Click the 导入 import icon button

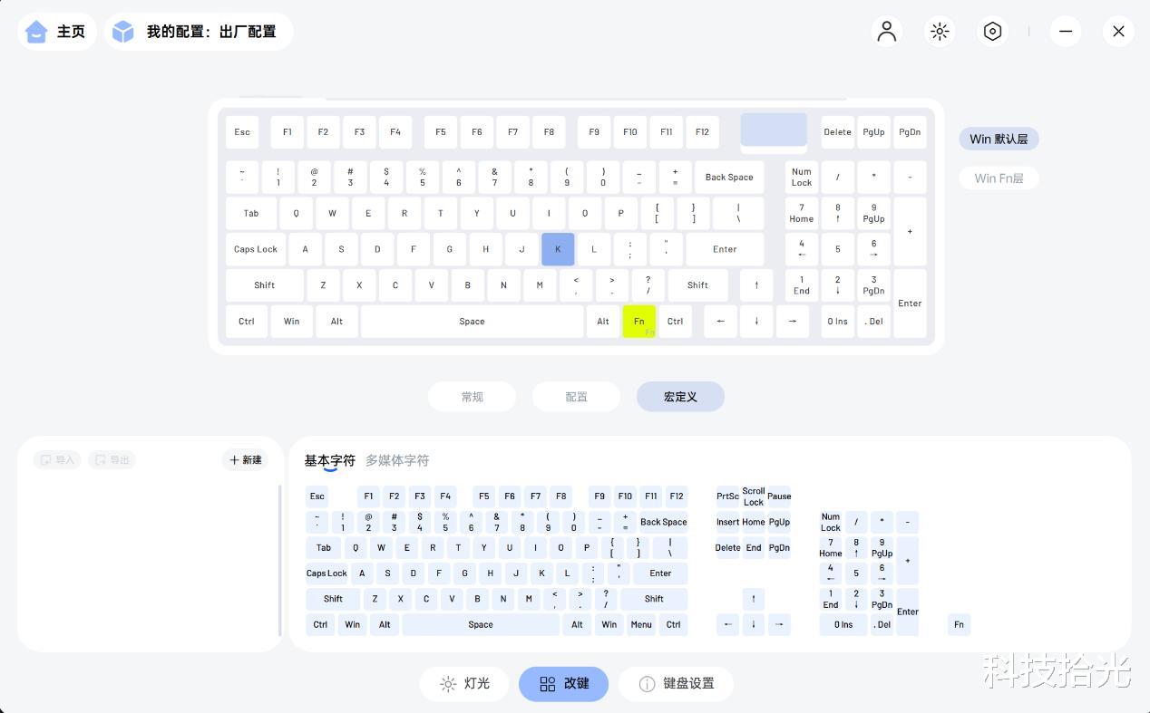pos(57,460)
